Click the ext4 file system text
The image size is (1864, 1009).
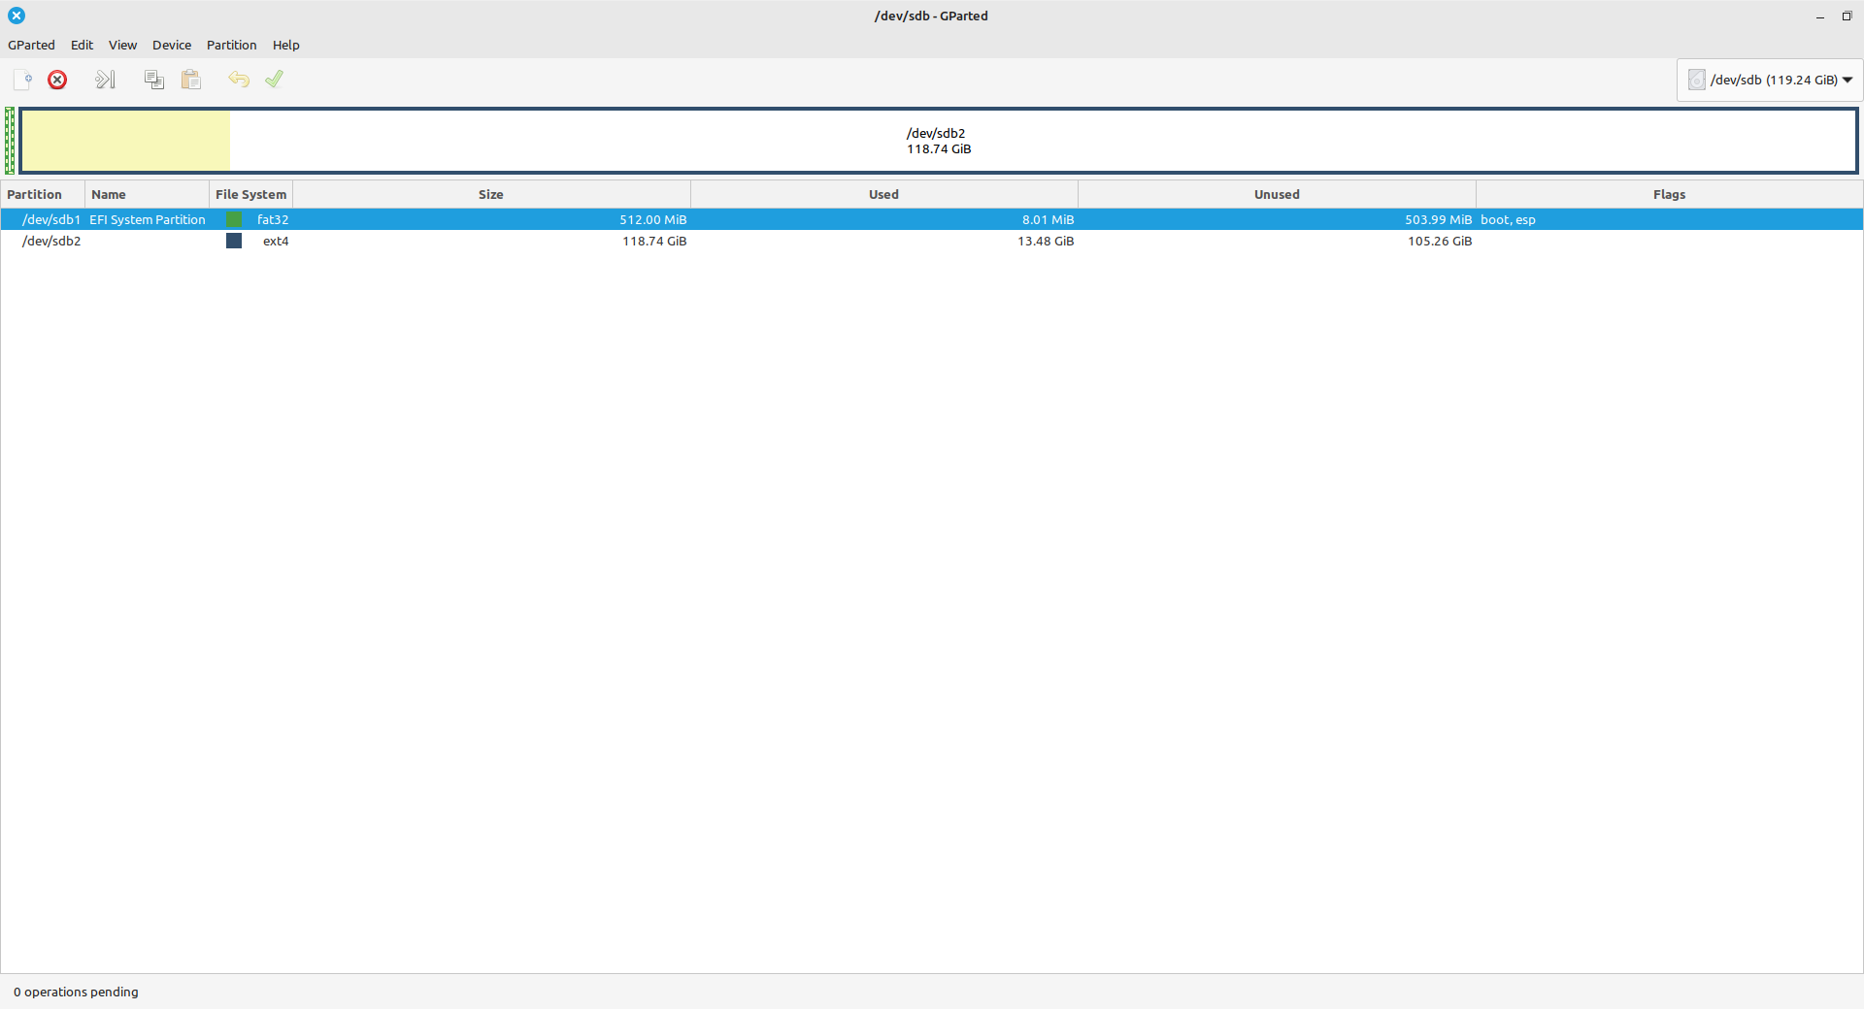[x=276, y=241]
